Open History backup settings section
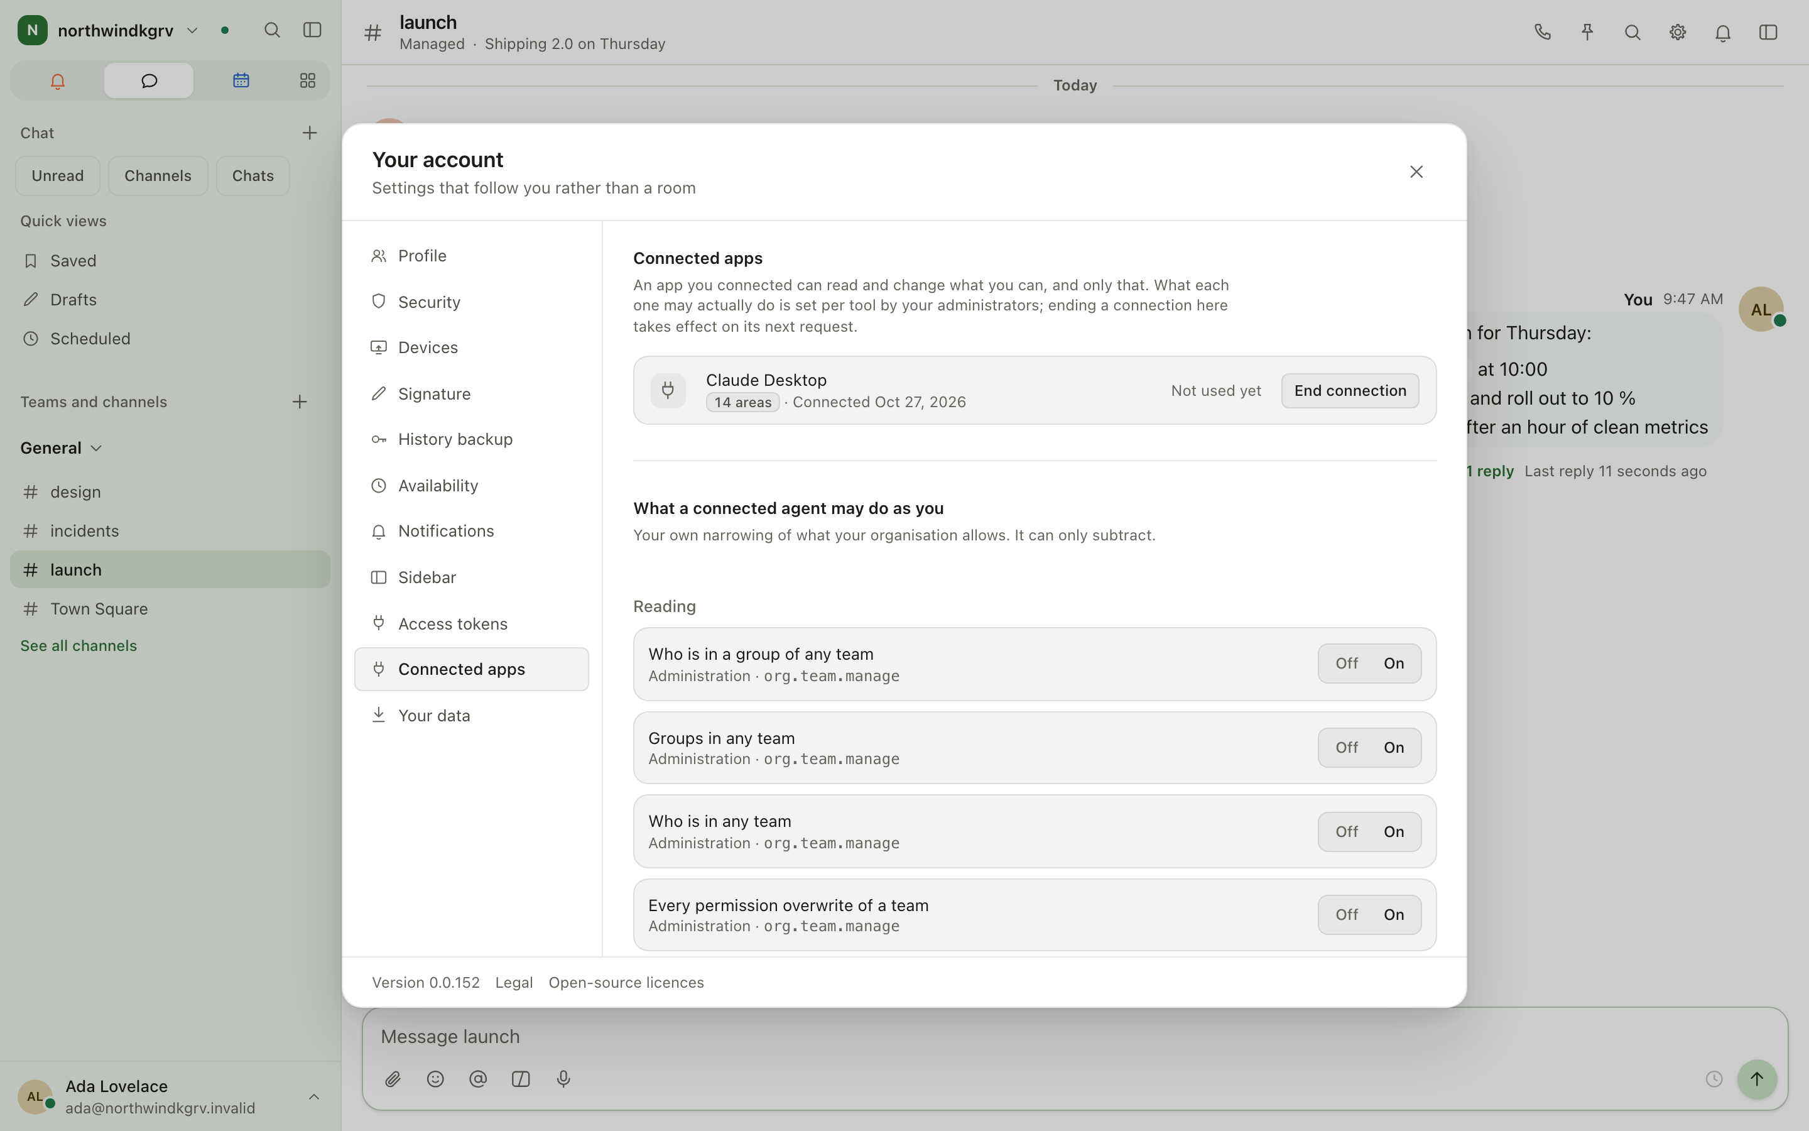 pyautogui.click(x=472, y=439)
